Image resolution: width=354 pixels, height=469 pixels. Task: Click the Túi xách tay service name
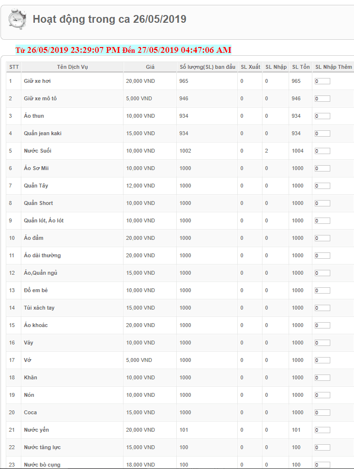(39, 308)
